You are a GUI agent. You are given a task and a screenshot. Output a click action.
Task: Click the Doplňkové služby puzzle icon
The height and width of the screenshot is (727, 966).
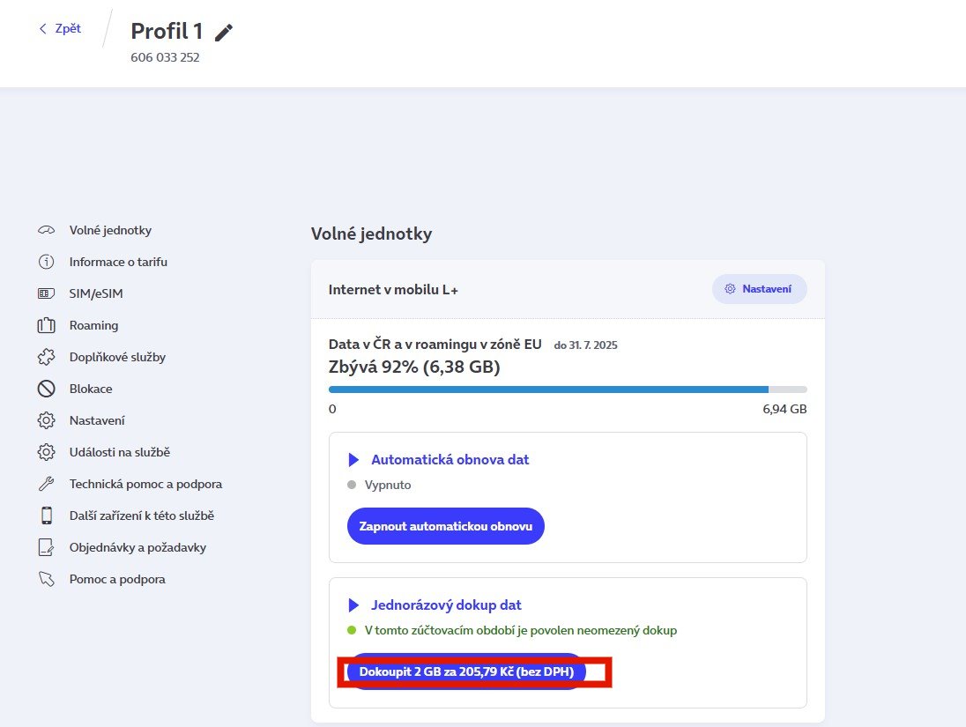[46, 357]
